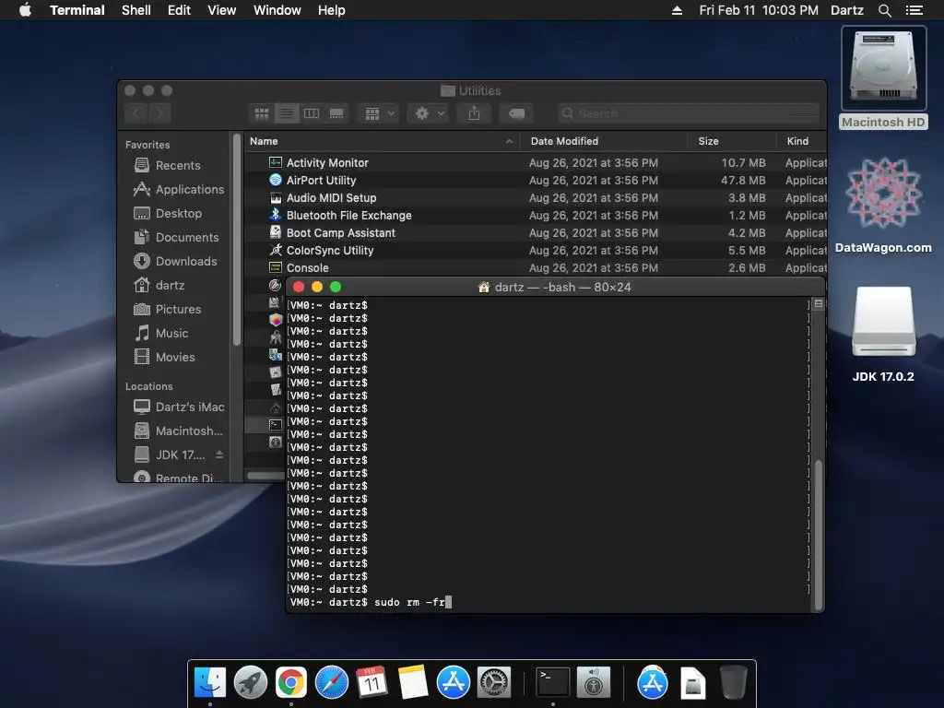
Task: Open the Help menu
Action: click(332, 10)
